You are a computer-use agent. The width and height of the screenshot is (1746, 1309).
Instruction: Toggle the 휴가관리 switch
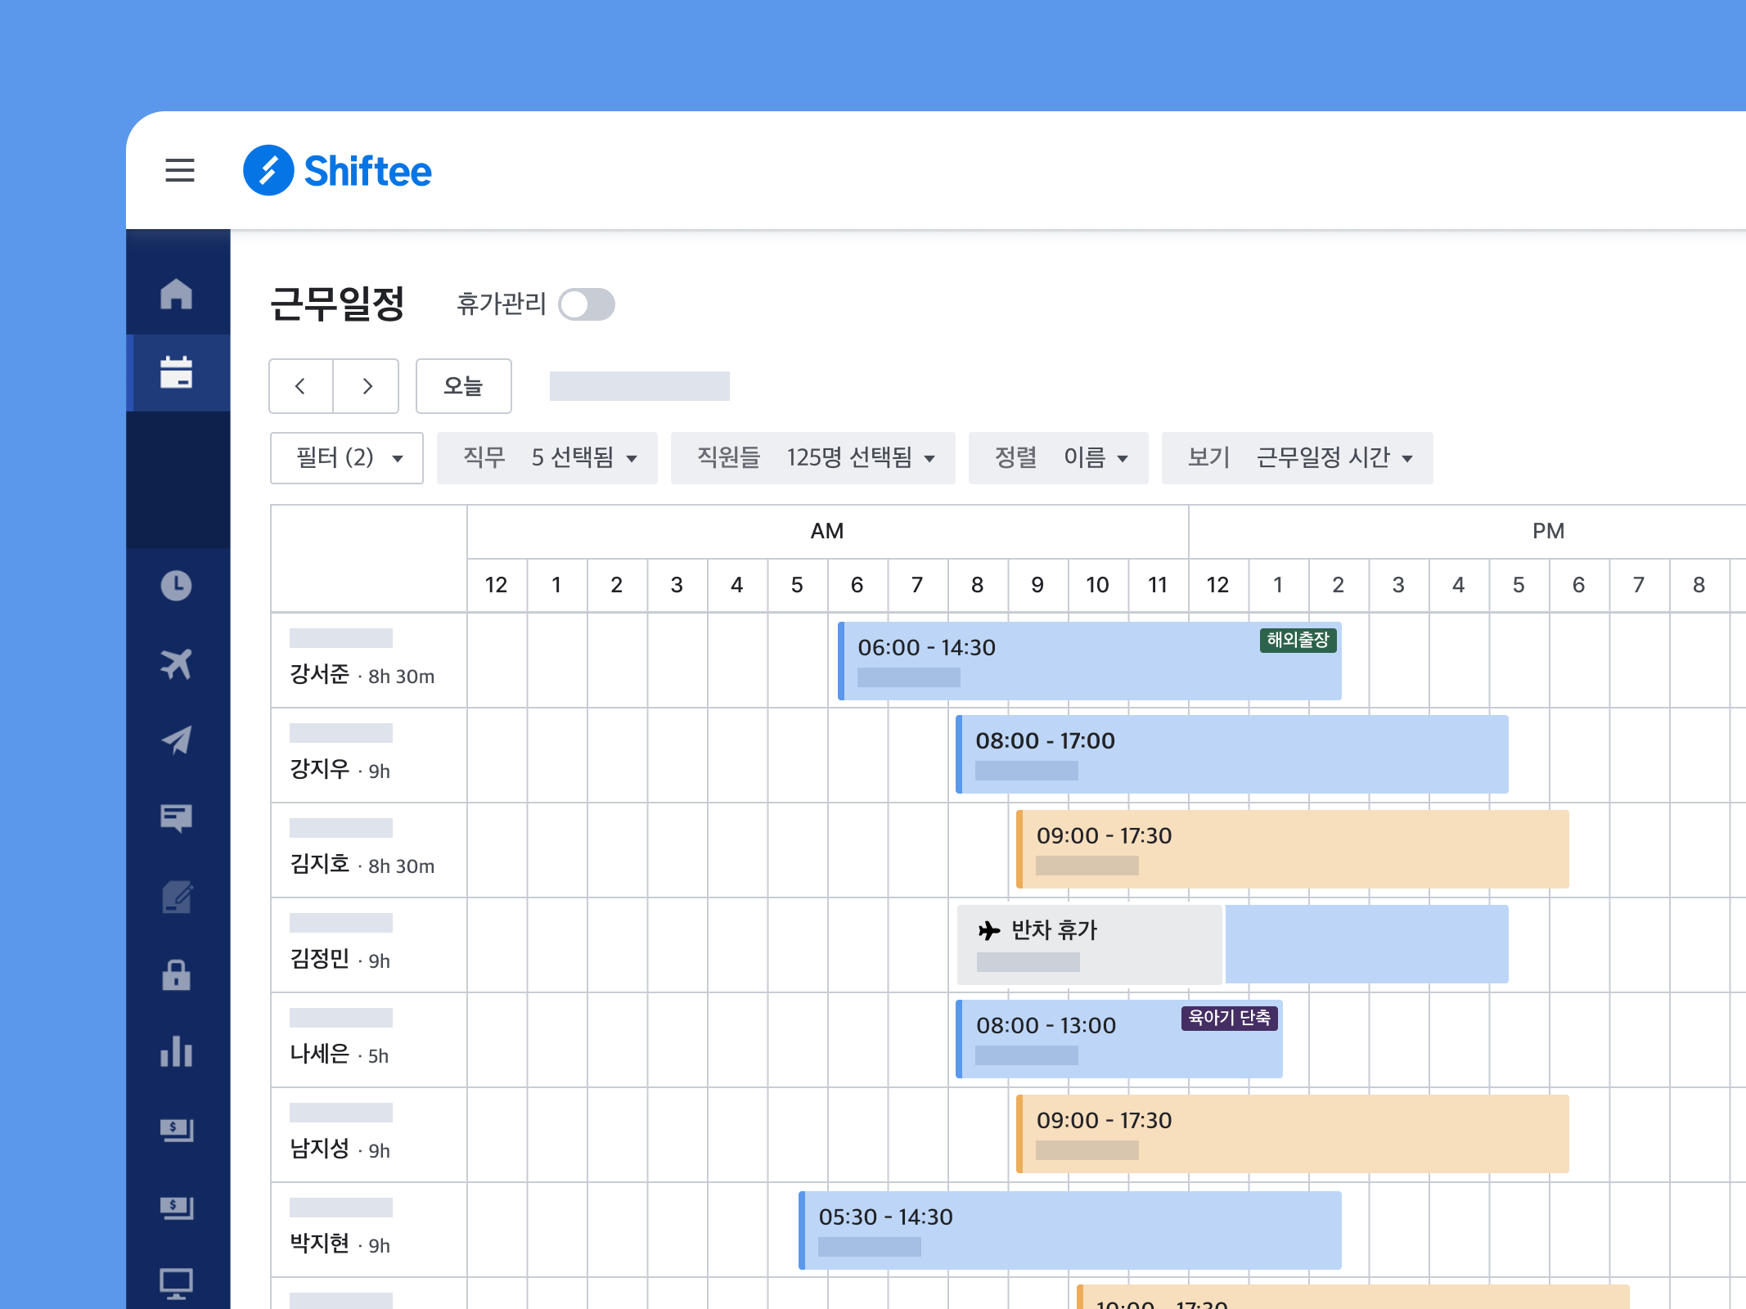point(586,304)
